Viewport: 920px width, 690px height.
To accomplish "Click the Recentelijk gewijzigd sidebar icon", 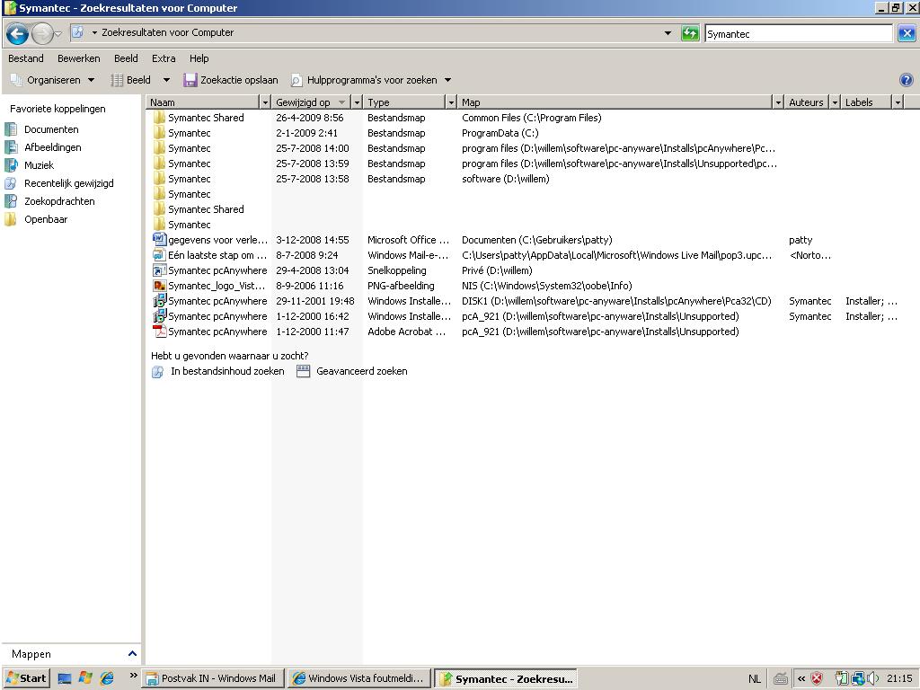I will [11, 183].
